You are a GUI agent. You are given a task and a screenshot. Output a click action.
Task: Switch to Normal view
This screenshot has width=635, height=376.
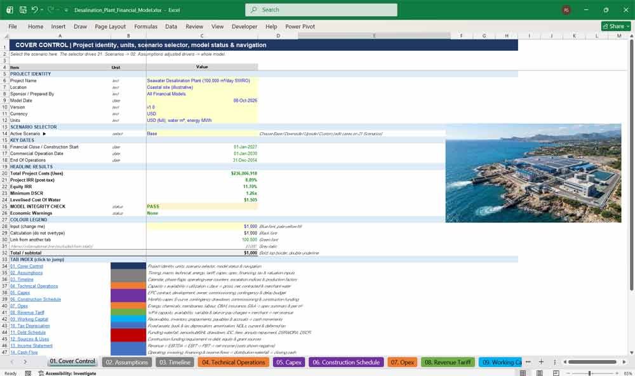tap(523, 373)
